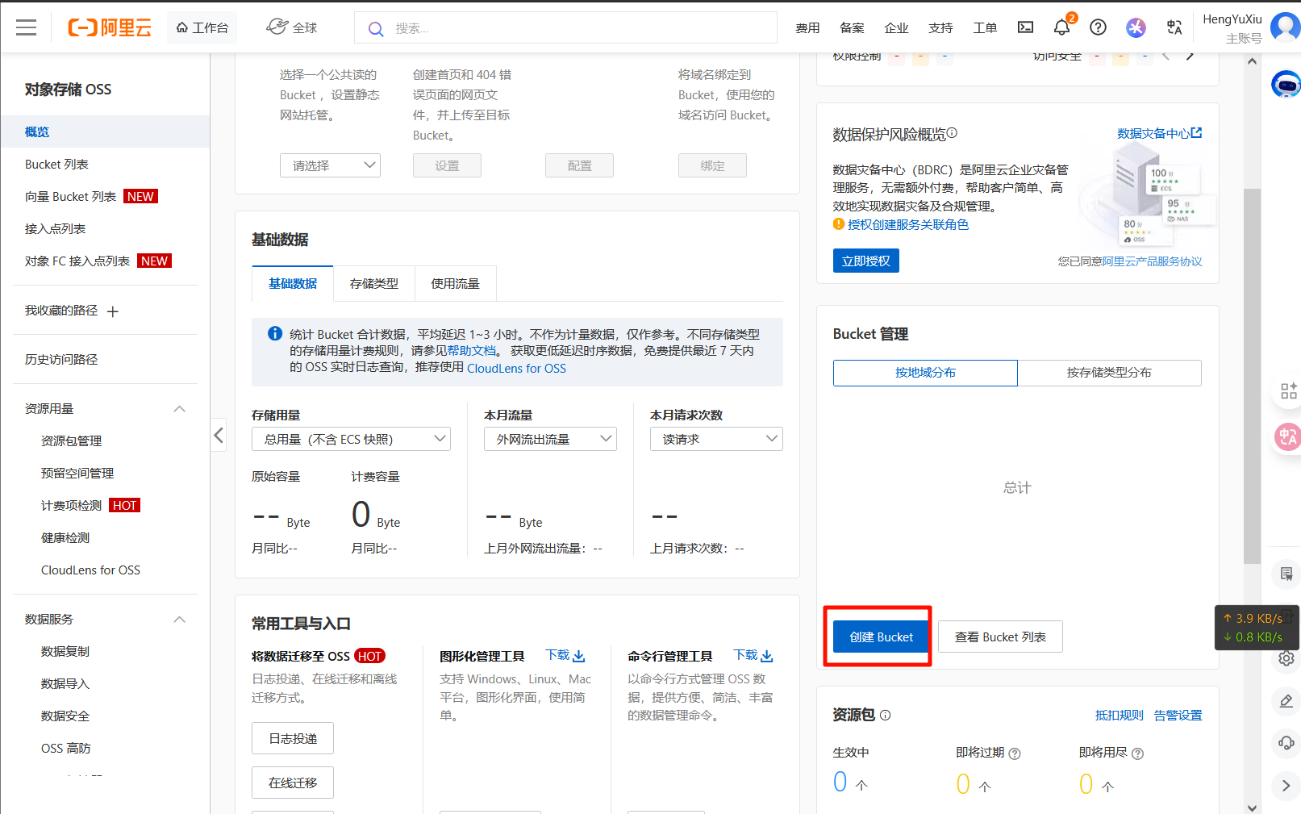Open the hamburger navigation menu
This screenshot has width=1301, height=814.
(x=27, y=28)
